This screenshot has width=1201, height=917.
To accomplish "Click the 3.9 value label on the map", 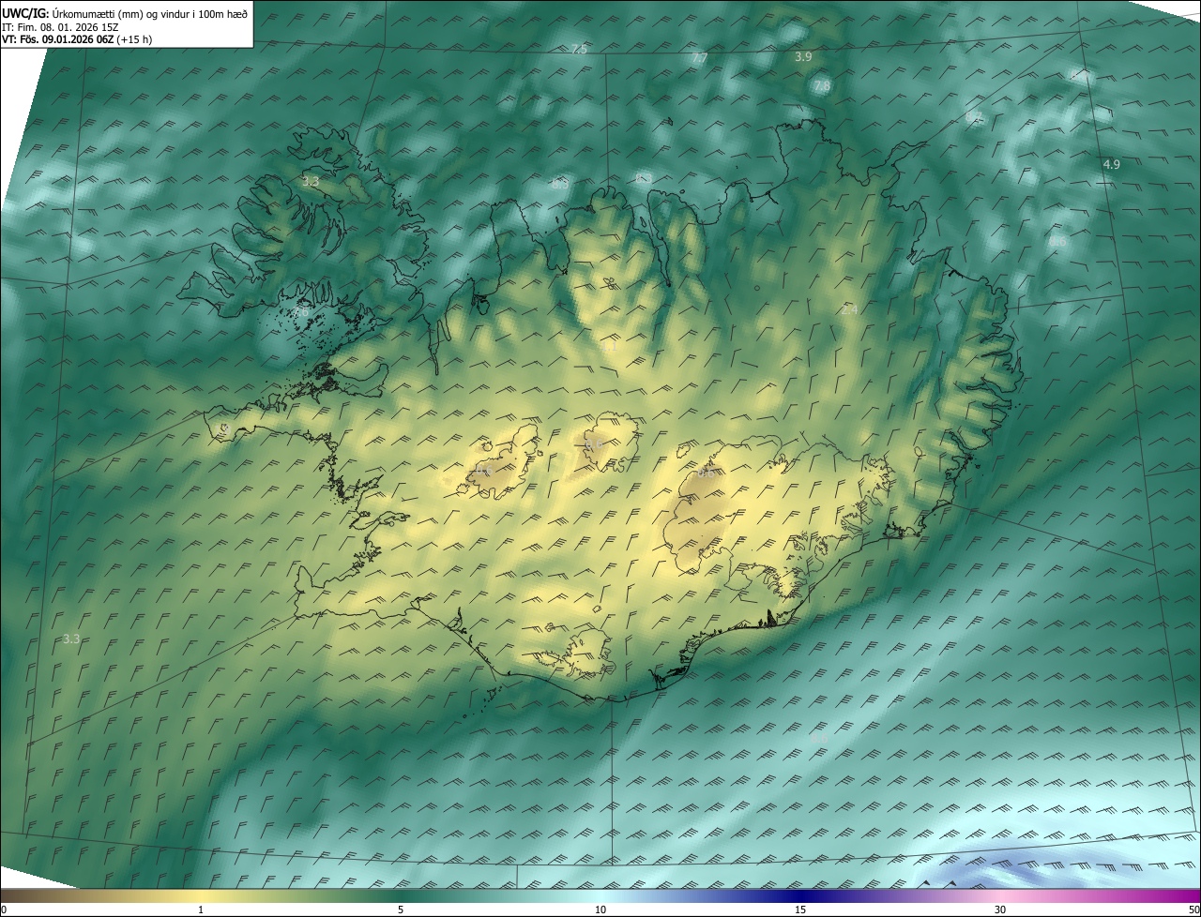I will coord(803,57).
